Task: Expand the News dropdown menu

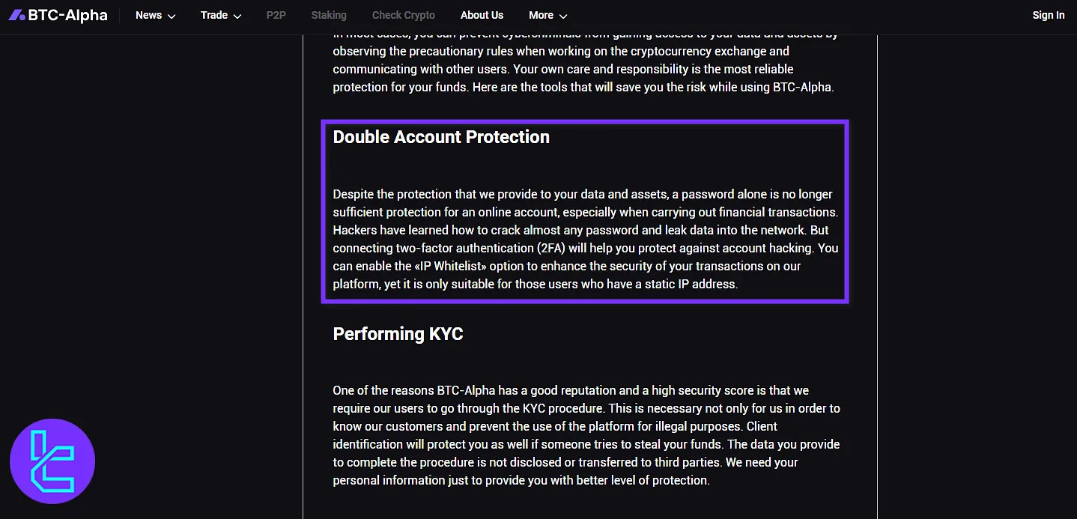Action: pos(148,15)
